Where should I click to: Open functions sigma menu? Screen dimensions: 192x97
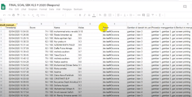(x=160, y=15)
